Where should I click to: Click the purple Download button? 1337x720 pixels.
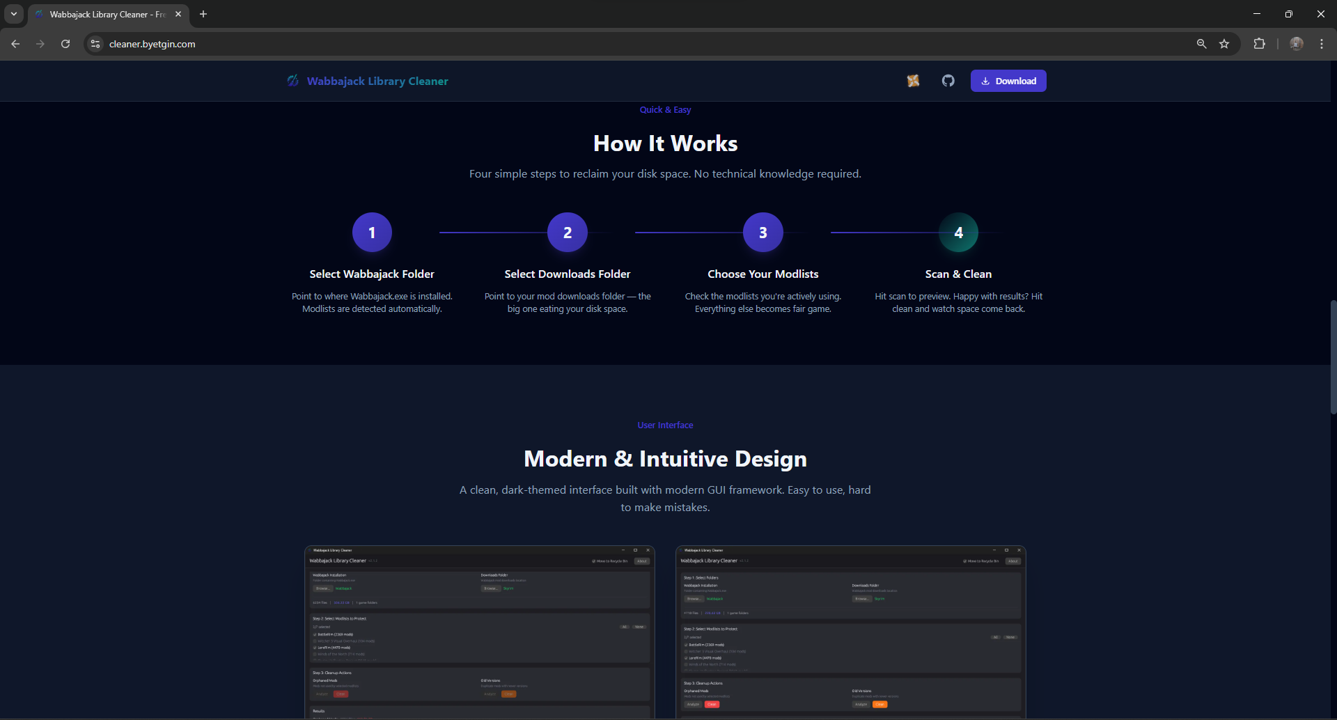[1008, 81]
